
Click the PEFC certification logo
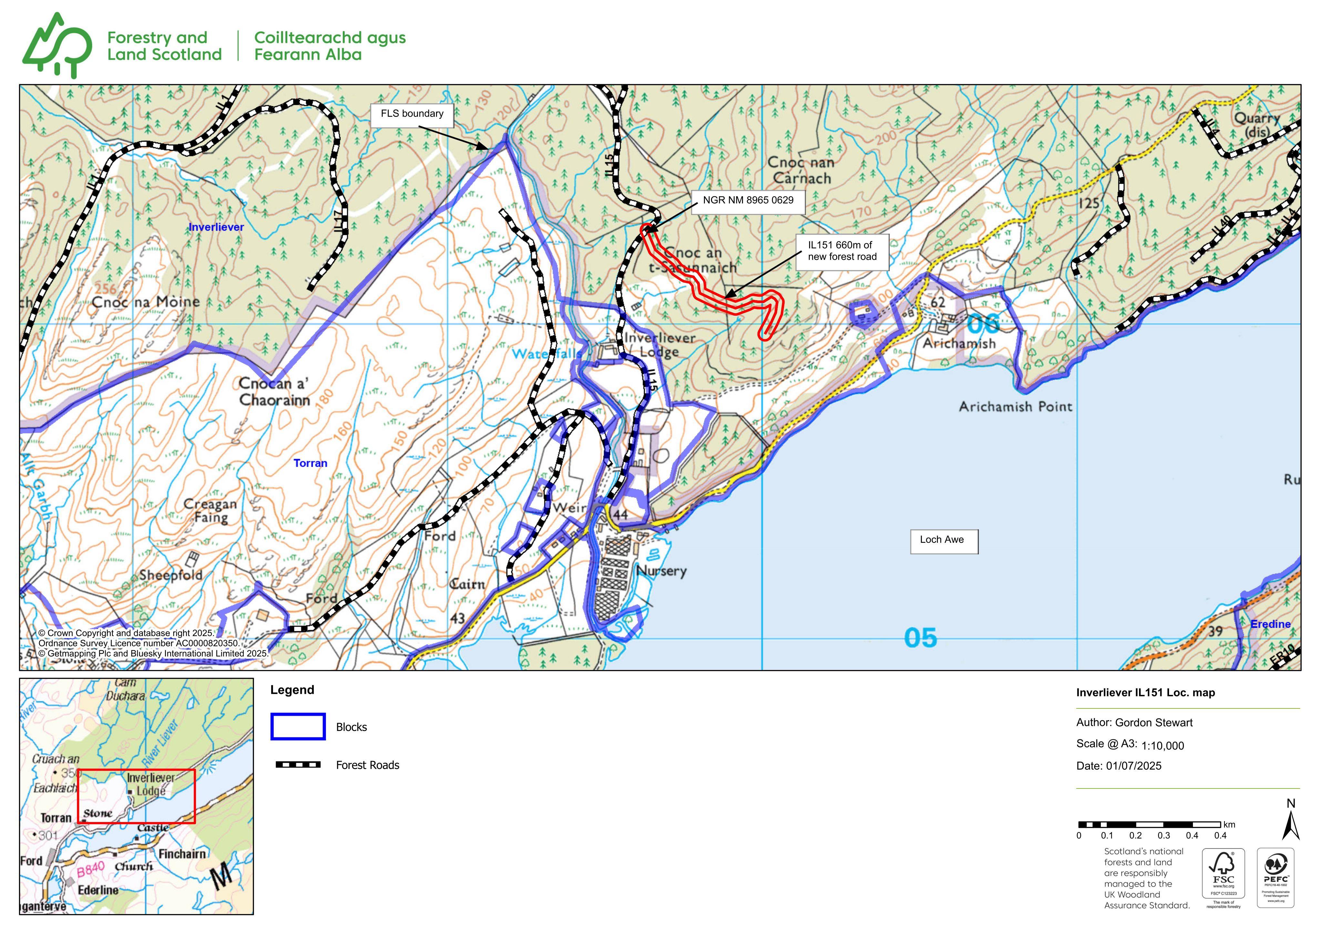(1275, 878)
